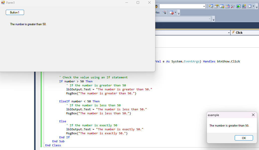This screenshot has width=259, height=150.
Task: Open the Properties Window icon
Action: click(216, 6)
